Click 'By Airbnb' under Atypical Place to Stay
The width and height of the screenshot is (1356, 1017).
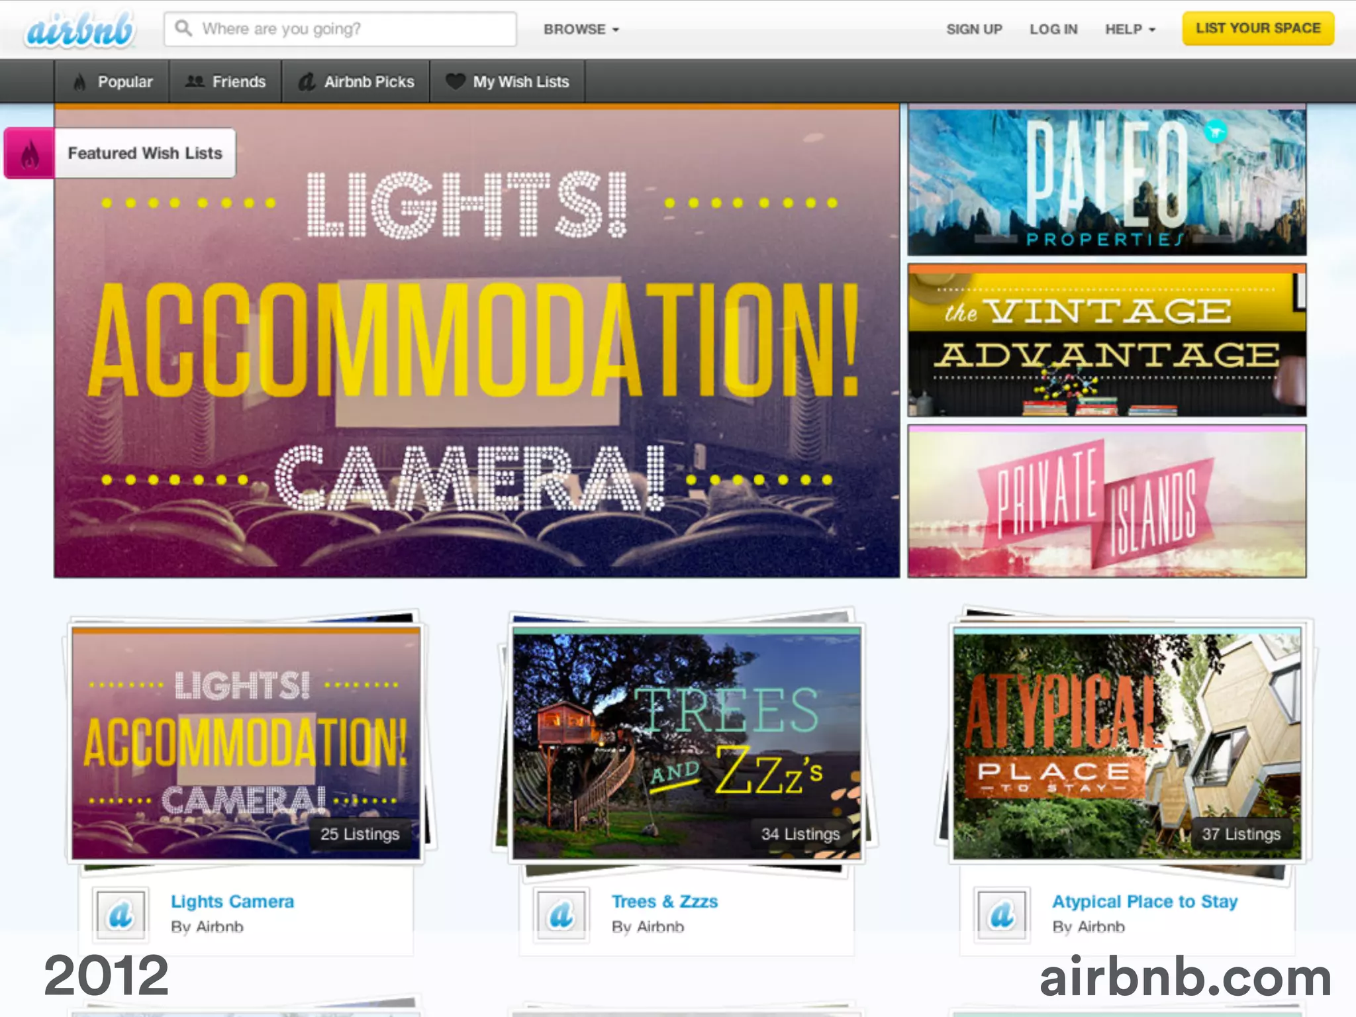[x=1089, y=927]
